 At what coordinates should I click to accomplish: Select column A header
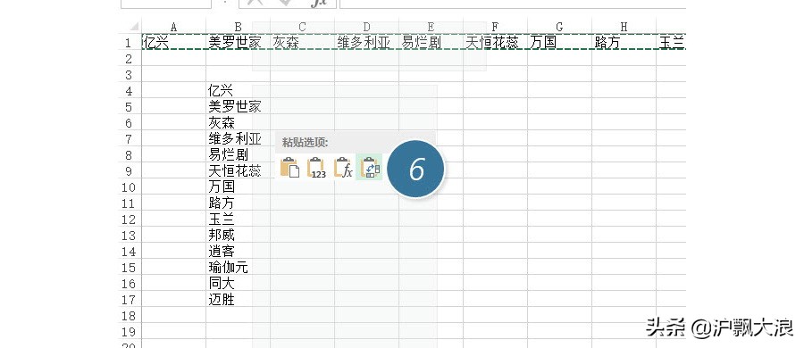pos(174,27)
